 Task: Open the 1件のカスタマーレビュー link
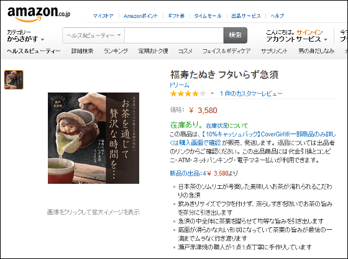click(251, 94)
